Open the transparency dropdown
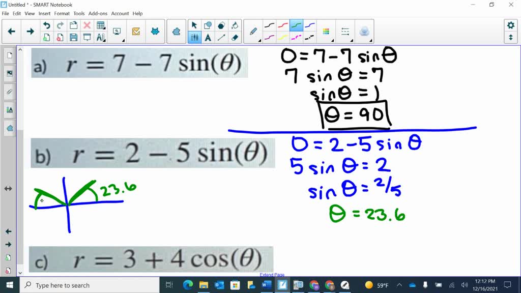Viewport: 521px width, 293px height. (365, 31)
